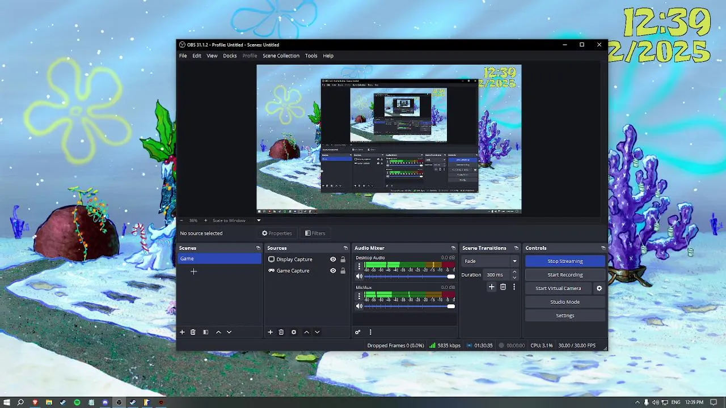Open the File menu

[183, 56]
